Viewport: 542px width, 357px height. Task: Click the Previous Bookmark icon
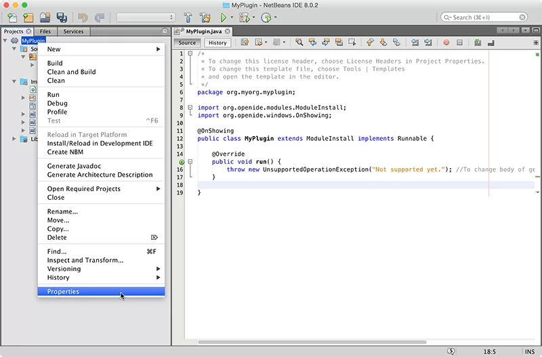(370, 43)
